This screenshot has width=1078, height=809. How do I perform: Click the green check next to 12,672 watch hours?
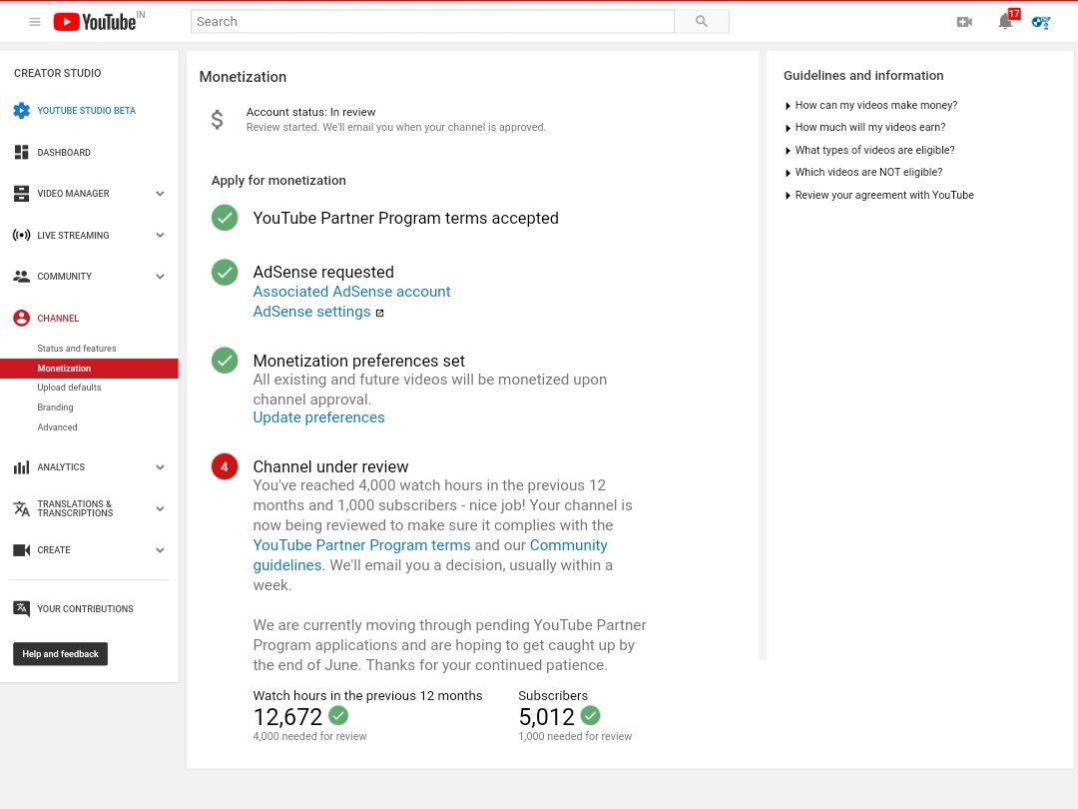point(338,715)
